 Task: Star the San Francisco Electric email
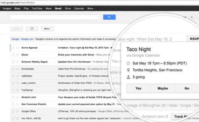coord(17,104)
